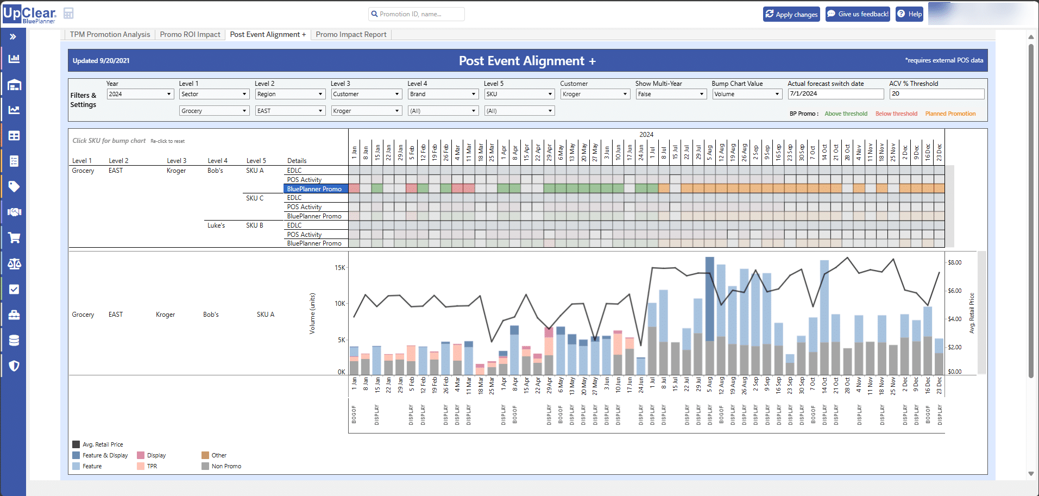
Task: Open the balance scale sidebar icon
Action: pyautogui.click(x=14, y=263)
